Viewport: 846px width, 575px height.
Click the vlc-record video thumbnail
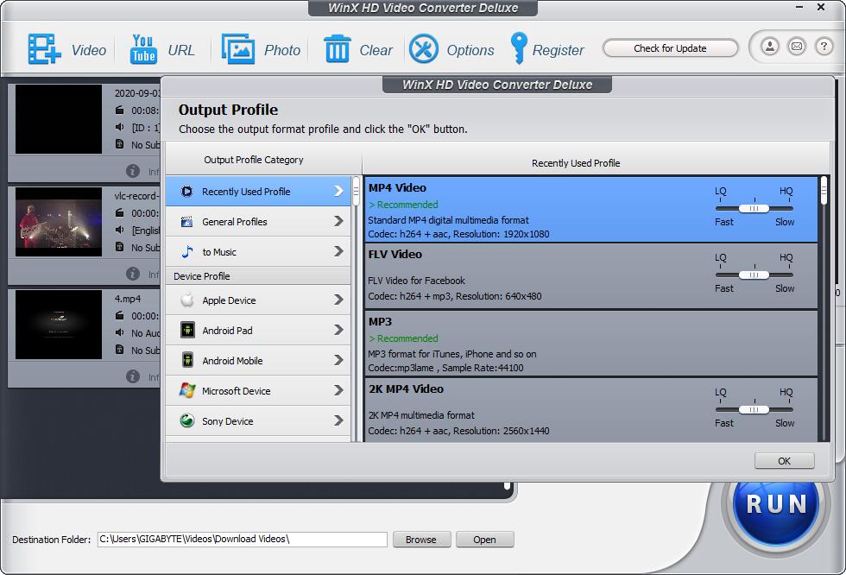click(x=59, y=222)
